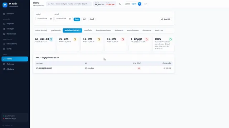
Task: Click the 'this month' quick filter button
Action: coord(92,19)
